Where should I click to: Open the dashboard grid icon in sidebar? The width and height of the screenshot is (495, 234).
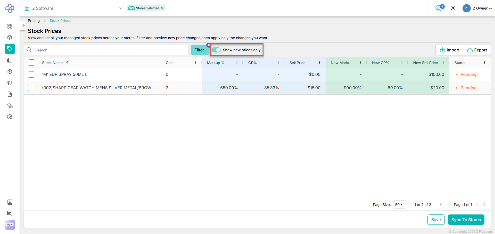(x=10, y=26)
